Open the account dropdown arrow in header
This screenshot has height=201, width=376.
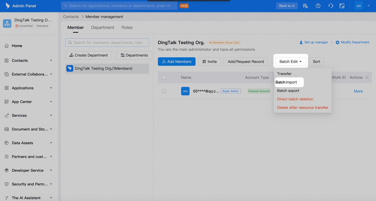[x=368, y=6]
